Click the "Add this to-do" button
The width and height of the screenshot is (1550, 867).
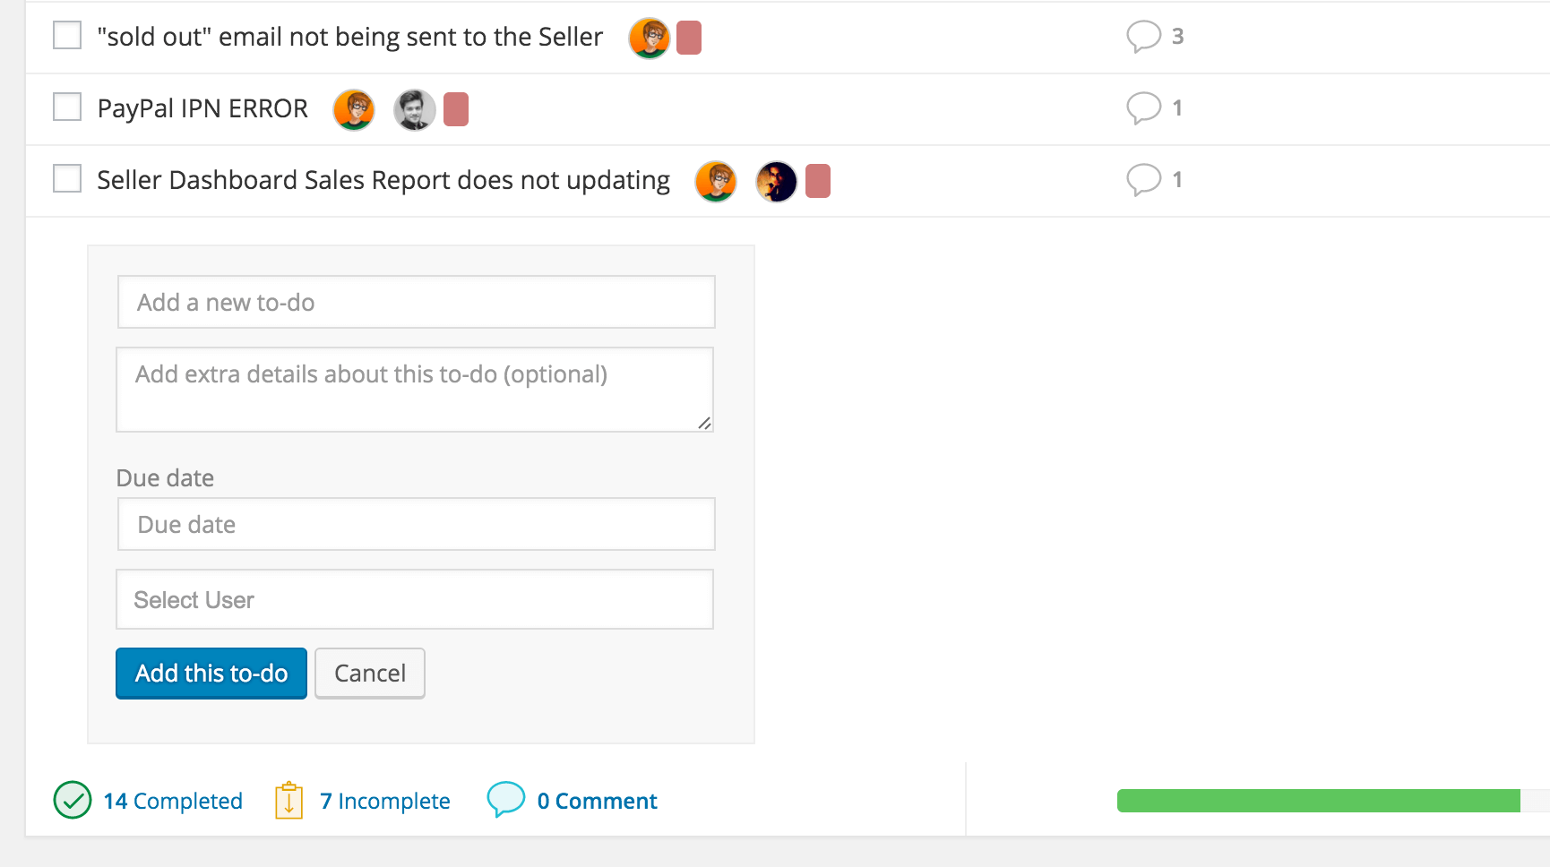tap(211, 674)
